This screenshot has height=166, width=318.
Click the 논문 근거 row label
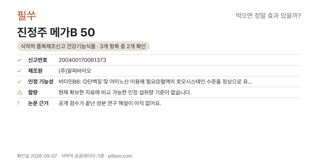click(x=38, y=103)
